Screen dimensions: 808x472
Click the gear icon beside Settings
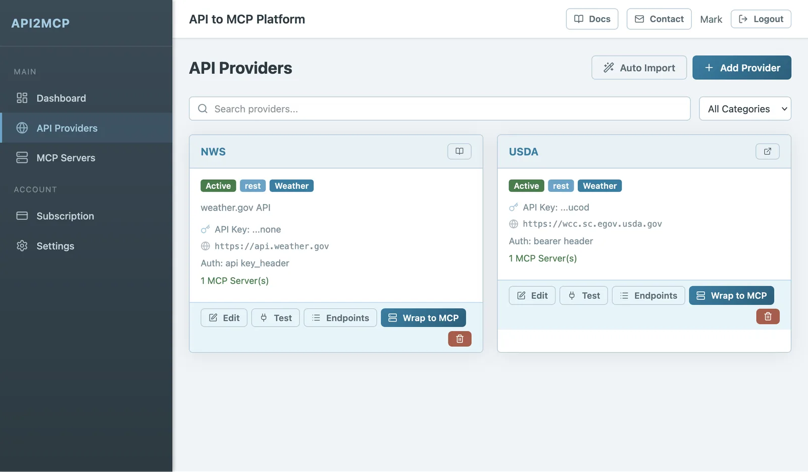pos(22,246)
